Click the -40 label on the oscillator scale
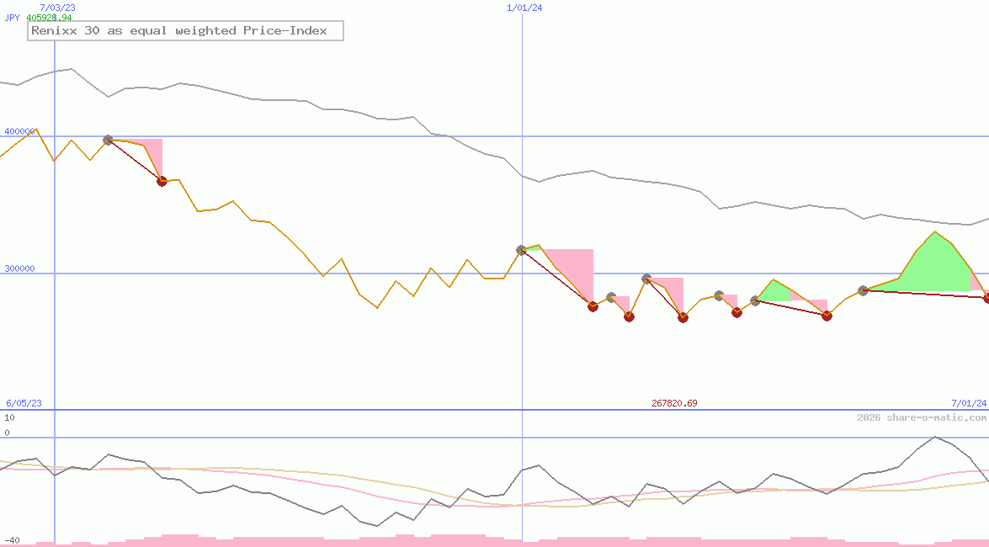The width and height of the screenshot is (989, 547). 12,541
